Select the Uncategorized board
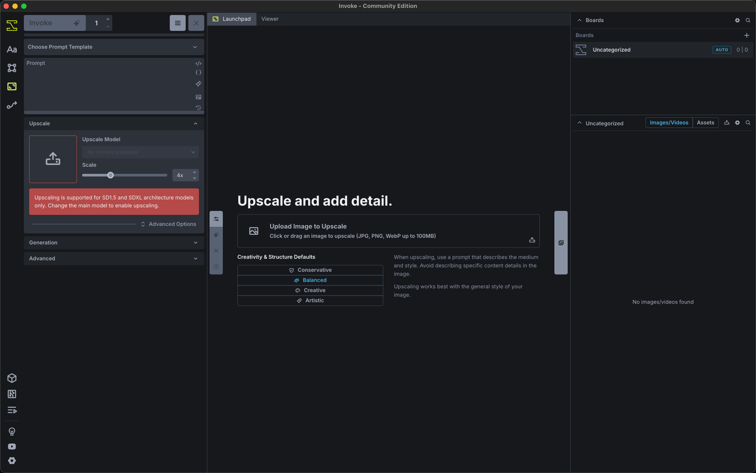 (663, 50)
